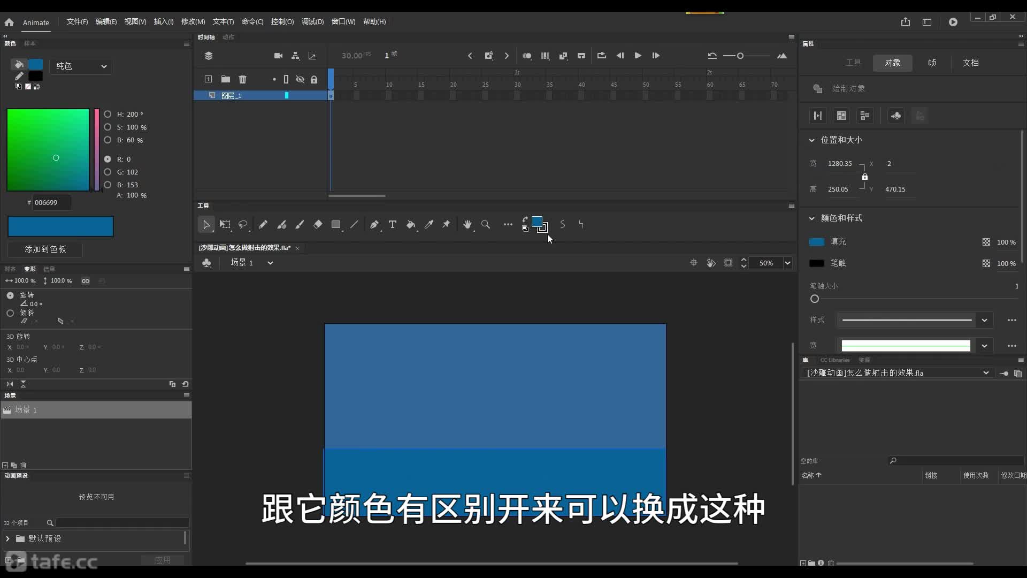Screen dimensions: 1027x578
Task: Select the Pen tool
Action: point(374,225)
